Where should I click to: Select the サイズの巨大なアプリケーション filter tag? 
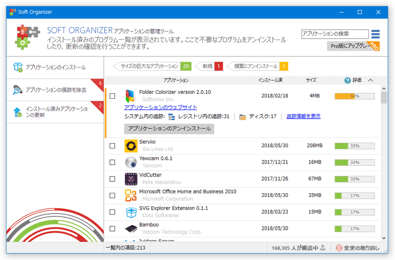(x=152, y=66)
